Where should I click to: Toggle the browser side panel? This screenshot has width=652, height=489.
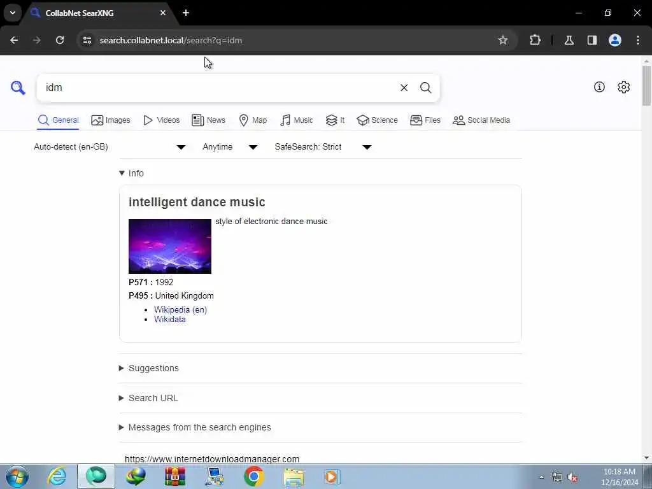tap(592, 40)
